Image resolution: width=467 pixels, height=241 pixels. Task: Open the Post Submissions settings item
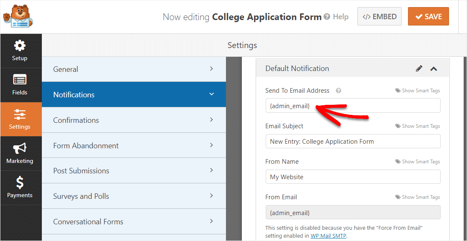[134, 171]
